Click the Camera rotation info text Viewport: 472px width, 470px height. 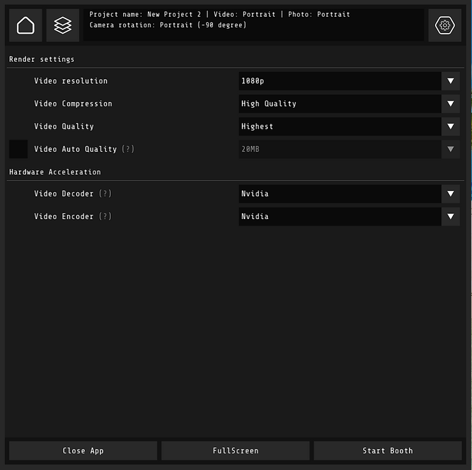click(x=168, y=25)
